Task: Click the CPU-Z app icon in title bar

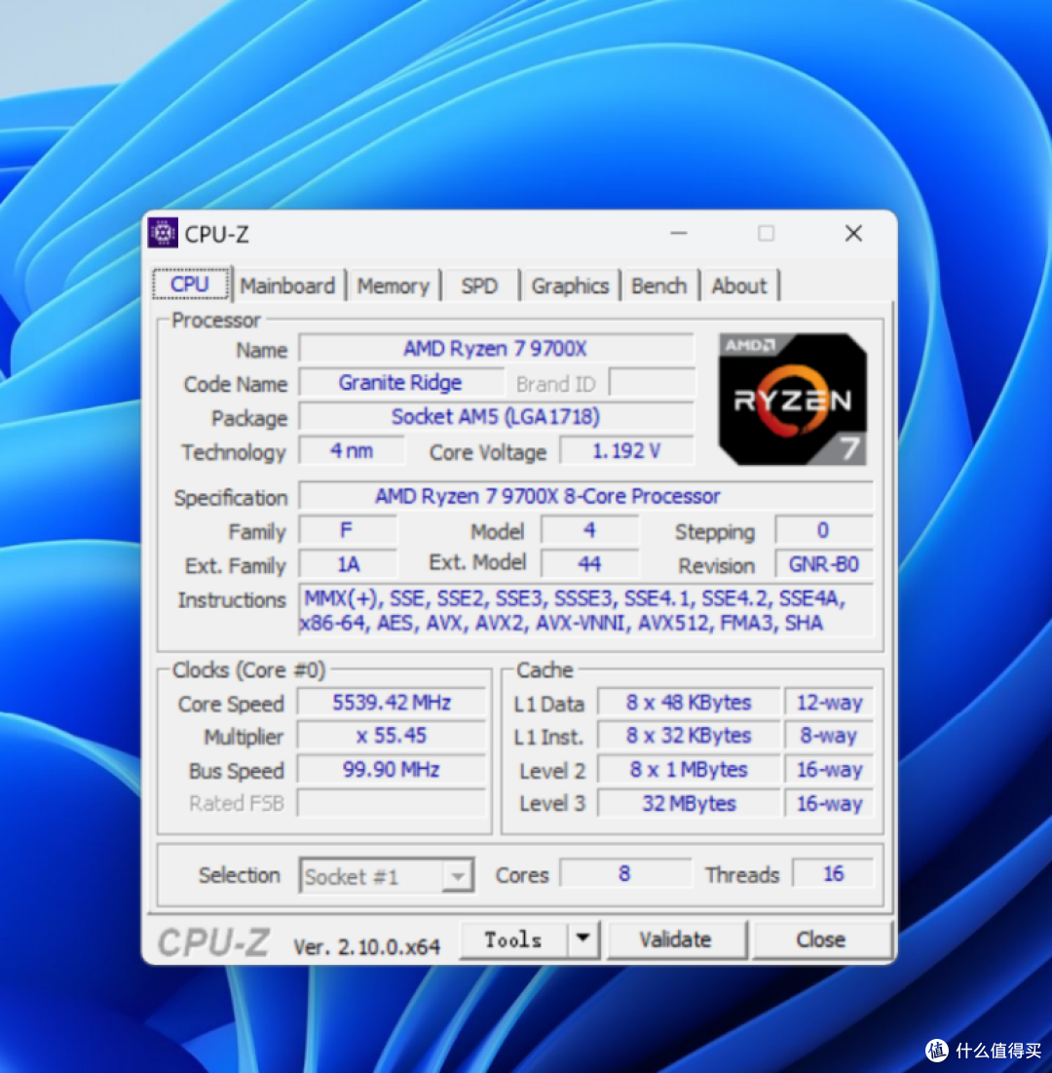Action: coord(163,233)
